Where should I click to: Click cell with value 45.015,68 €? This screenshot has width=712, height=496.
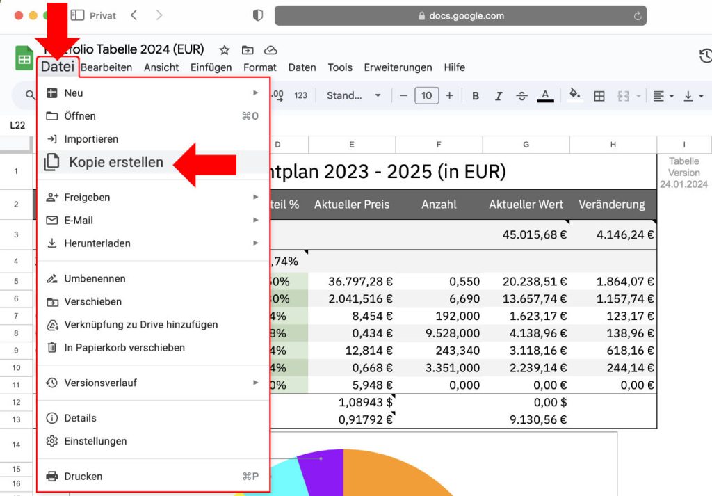coord(526,235)
